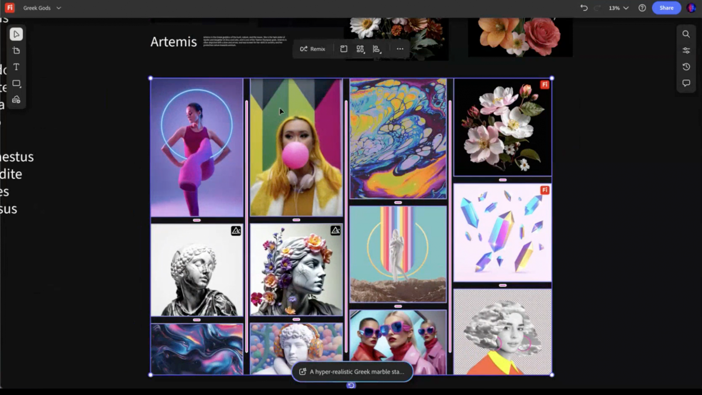Image resolution: width=702 pixels, height=395 pixels.
Task: Open the more options ellipsis menu
Action: tap(400, 49)
